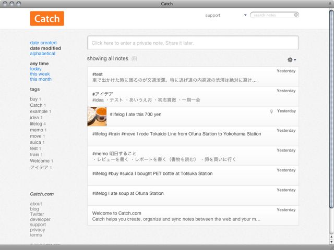This screenshot has width=334, height=250.
Task: Select the idea tag
Action: click(36, 118)
